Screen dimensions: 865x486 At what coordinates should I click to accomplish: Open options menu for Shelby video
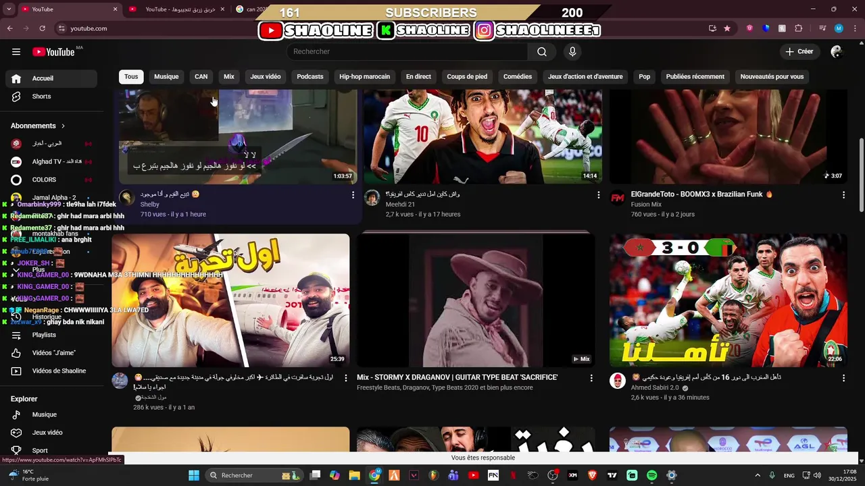(353, 195)
